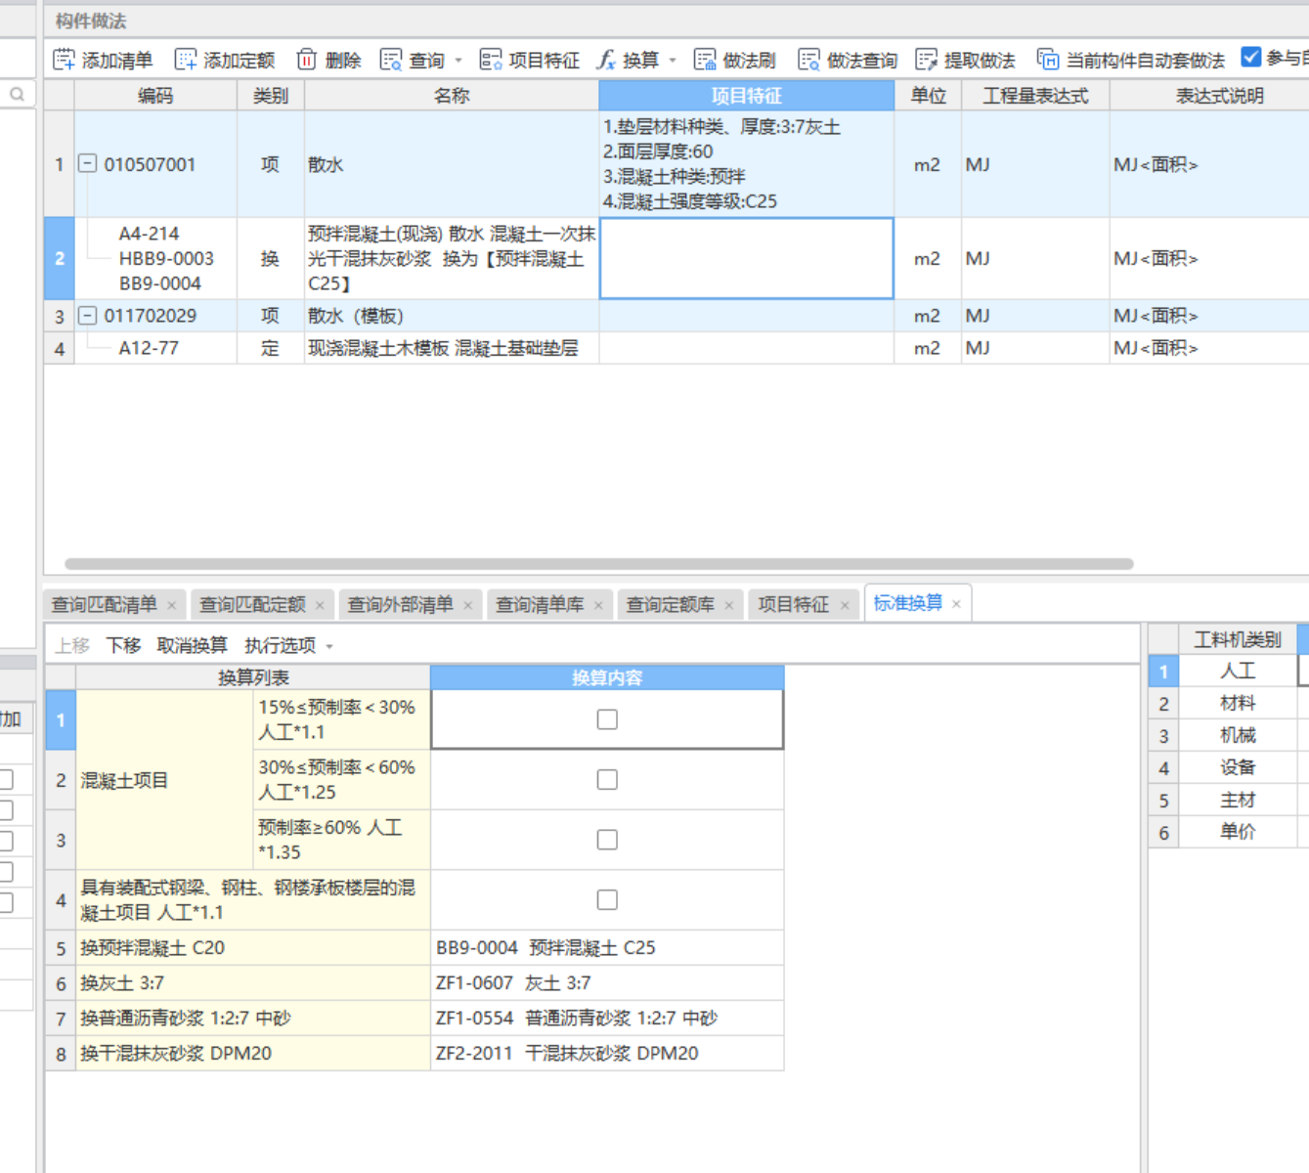Switch to the 查询定额库 tab
Viewport: 1309px width, 1173px height.
[x=671, y=605]
